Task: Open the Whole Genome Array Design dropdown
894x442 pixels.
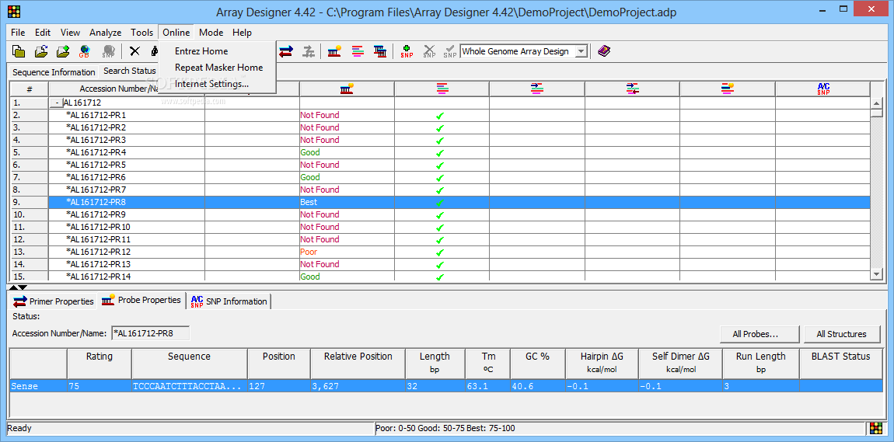Action: [581, 51]
